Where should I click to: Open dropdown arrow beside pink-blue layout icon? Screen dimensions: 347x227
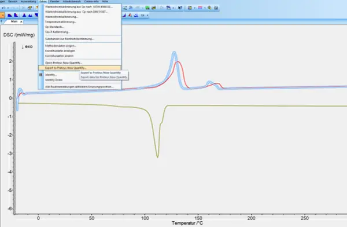[x=205, y=8]
